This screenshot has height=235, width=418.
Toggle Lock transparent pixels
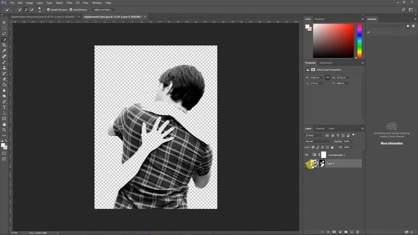[x=313, y=148]
